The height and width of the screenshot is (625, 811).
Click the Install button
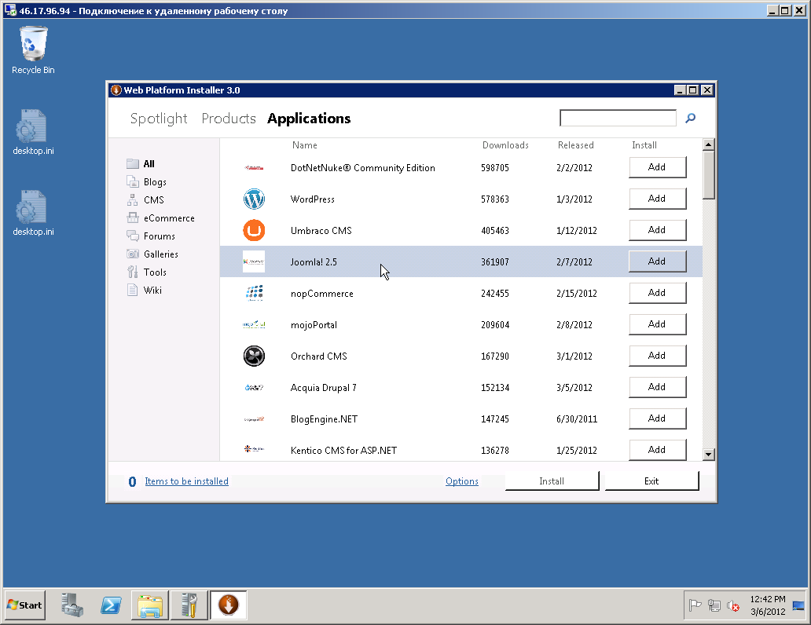tap(552, 481)
